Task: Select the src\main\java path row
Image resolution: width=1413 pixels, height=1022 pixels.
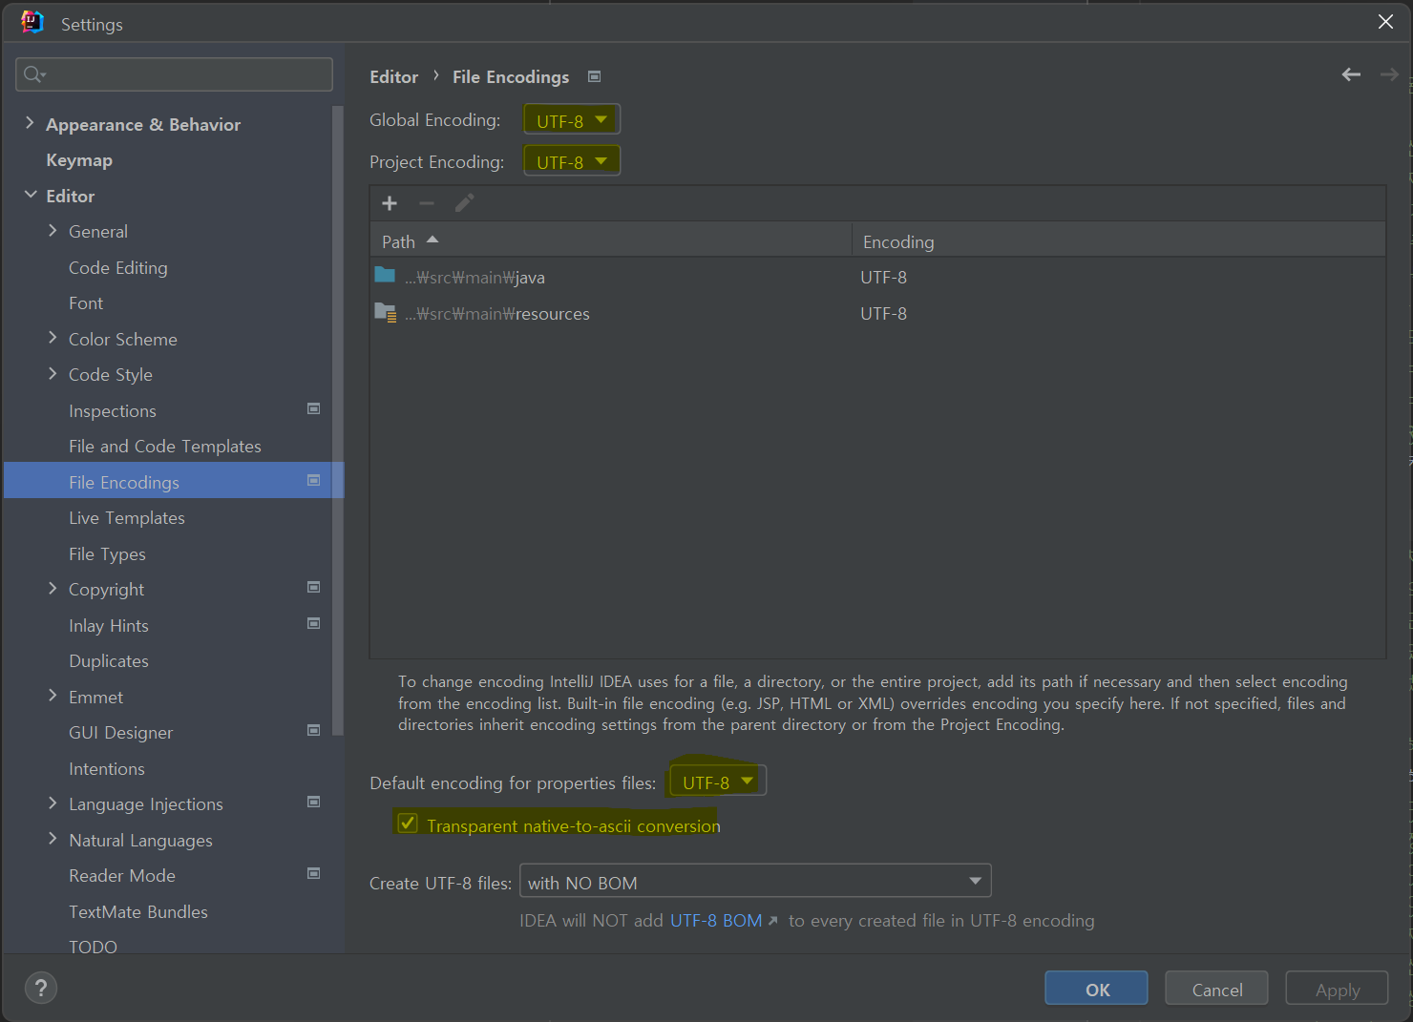Action: (877, 277)
